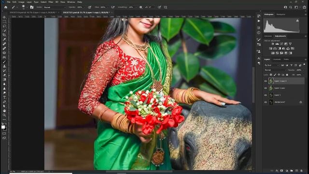The height and width of the screenshot is (174, 309).
Task: Add a Levels adjustment layer
Action: pyautogui.click(x=277, y=44)
